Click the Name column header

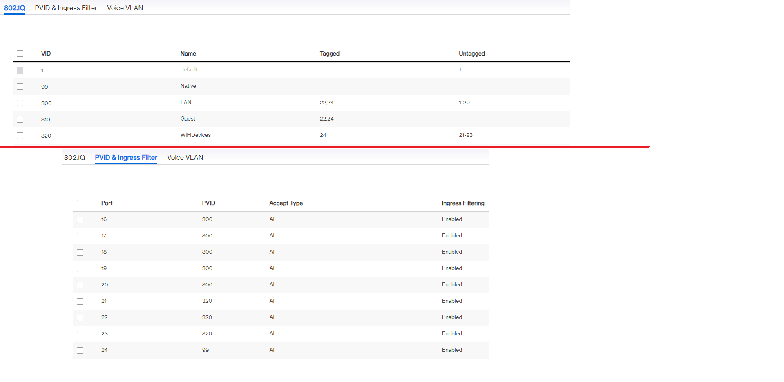(x=188, y=54)
